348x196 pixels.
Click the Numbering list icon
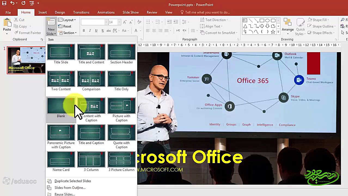coord(157,22)
